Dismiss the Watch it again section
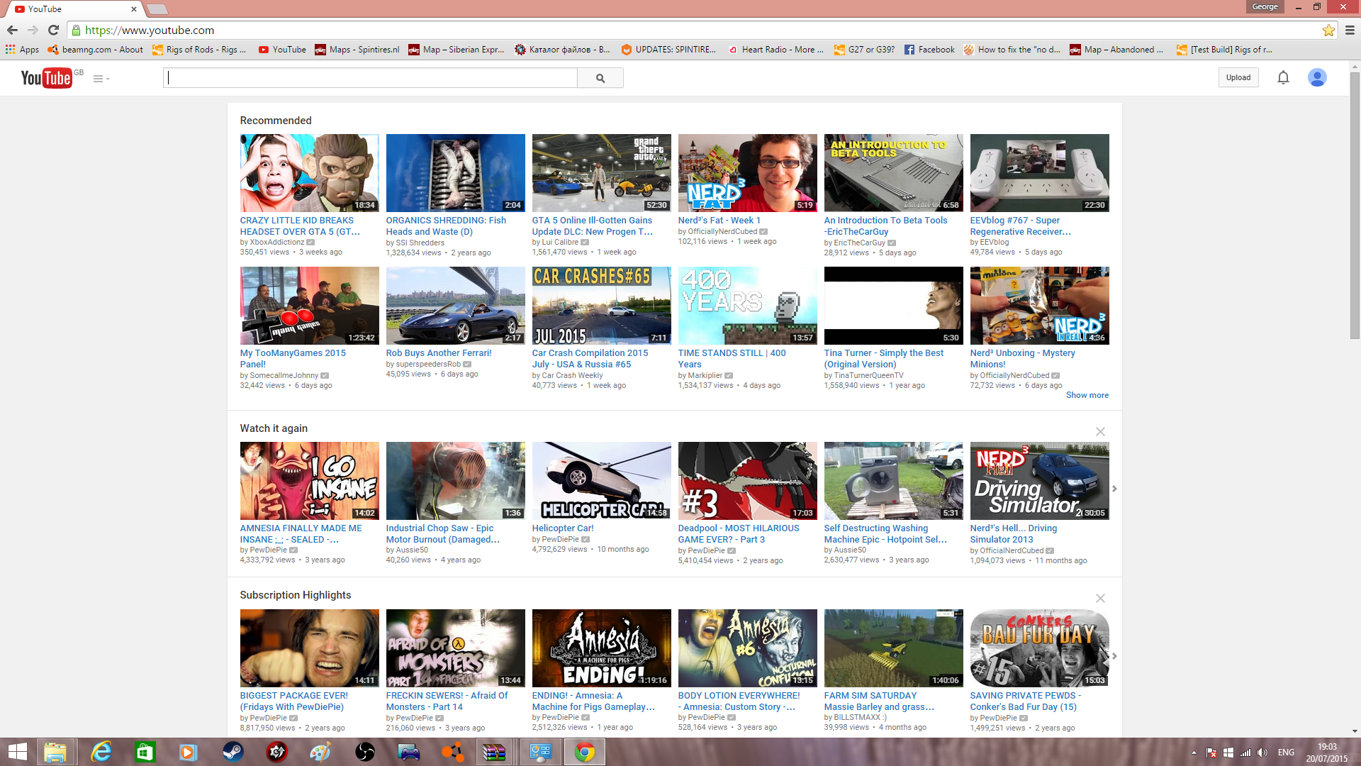Viewport: 1361px width, 766px height. click(x=1100, y=431)
